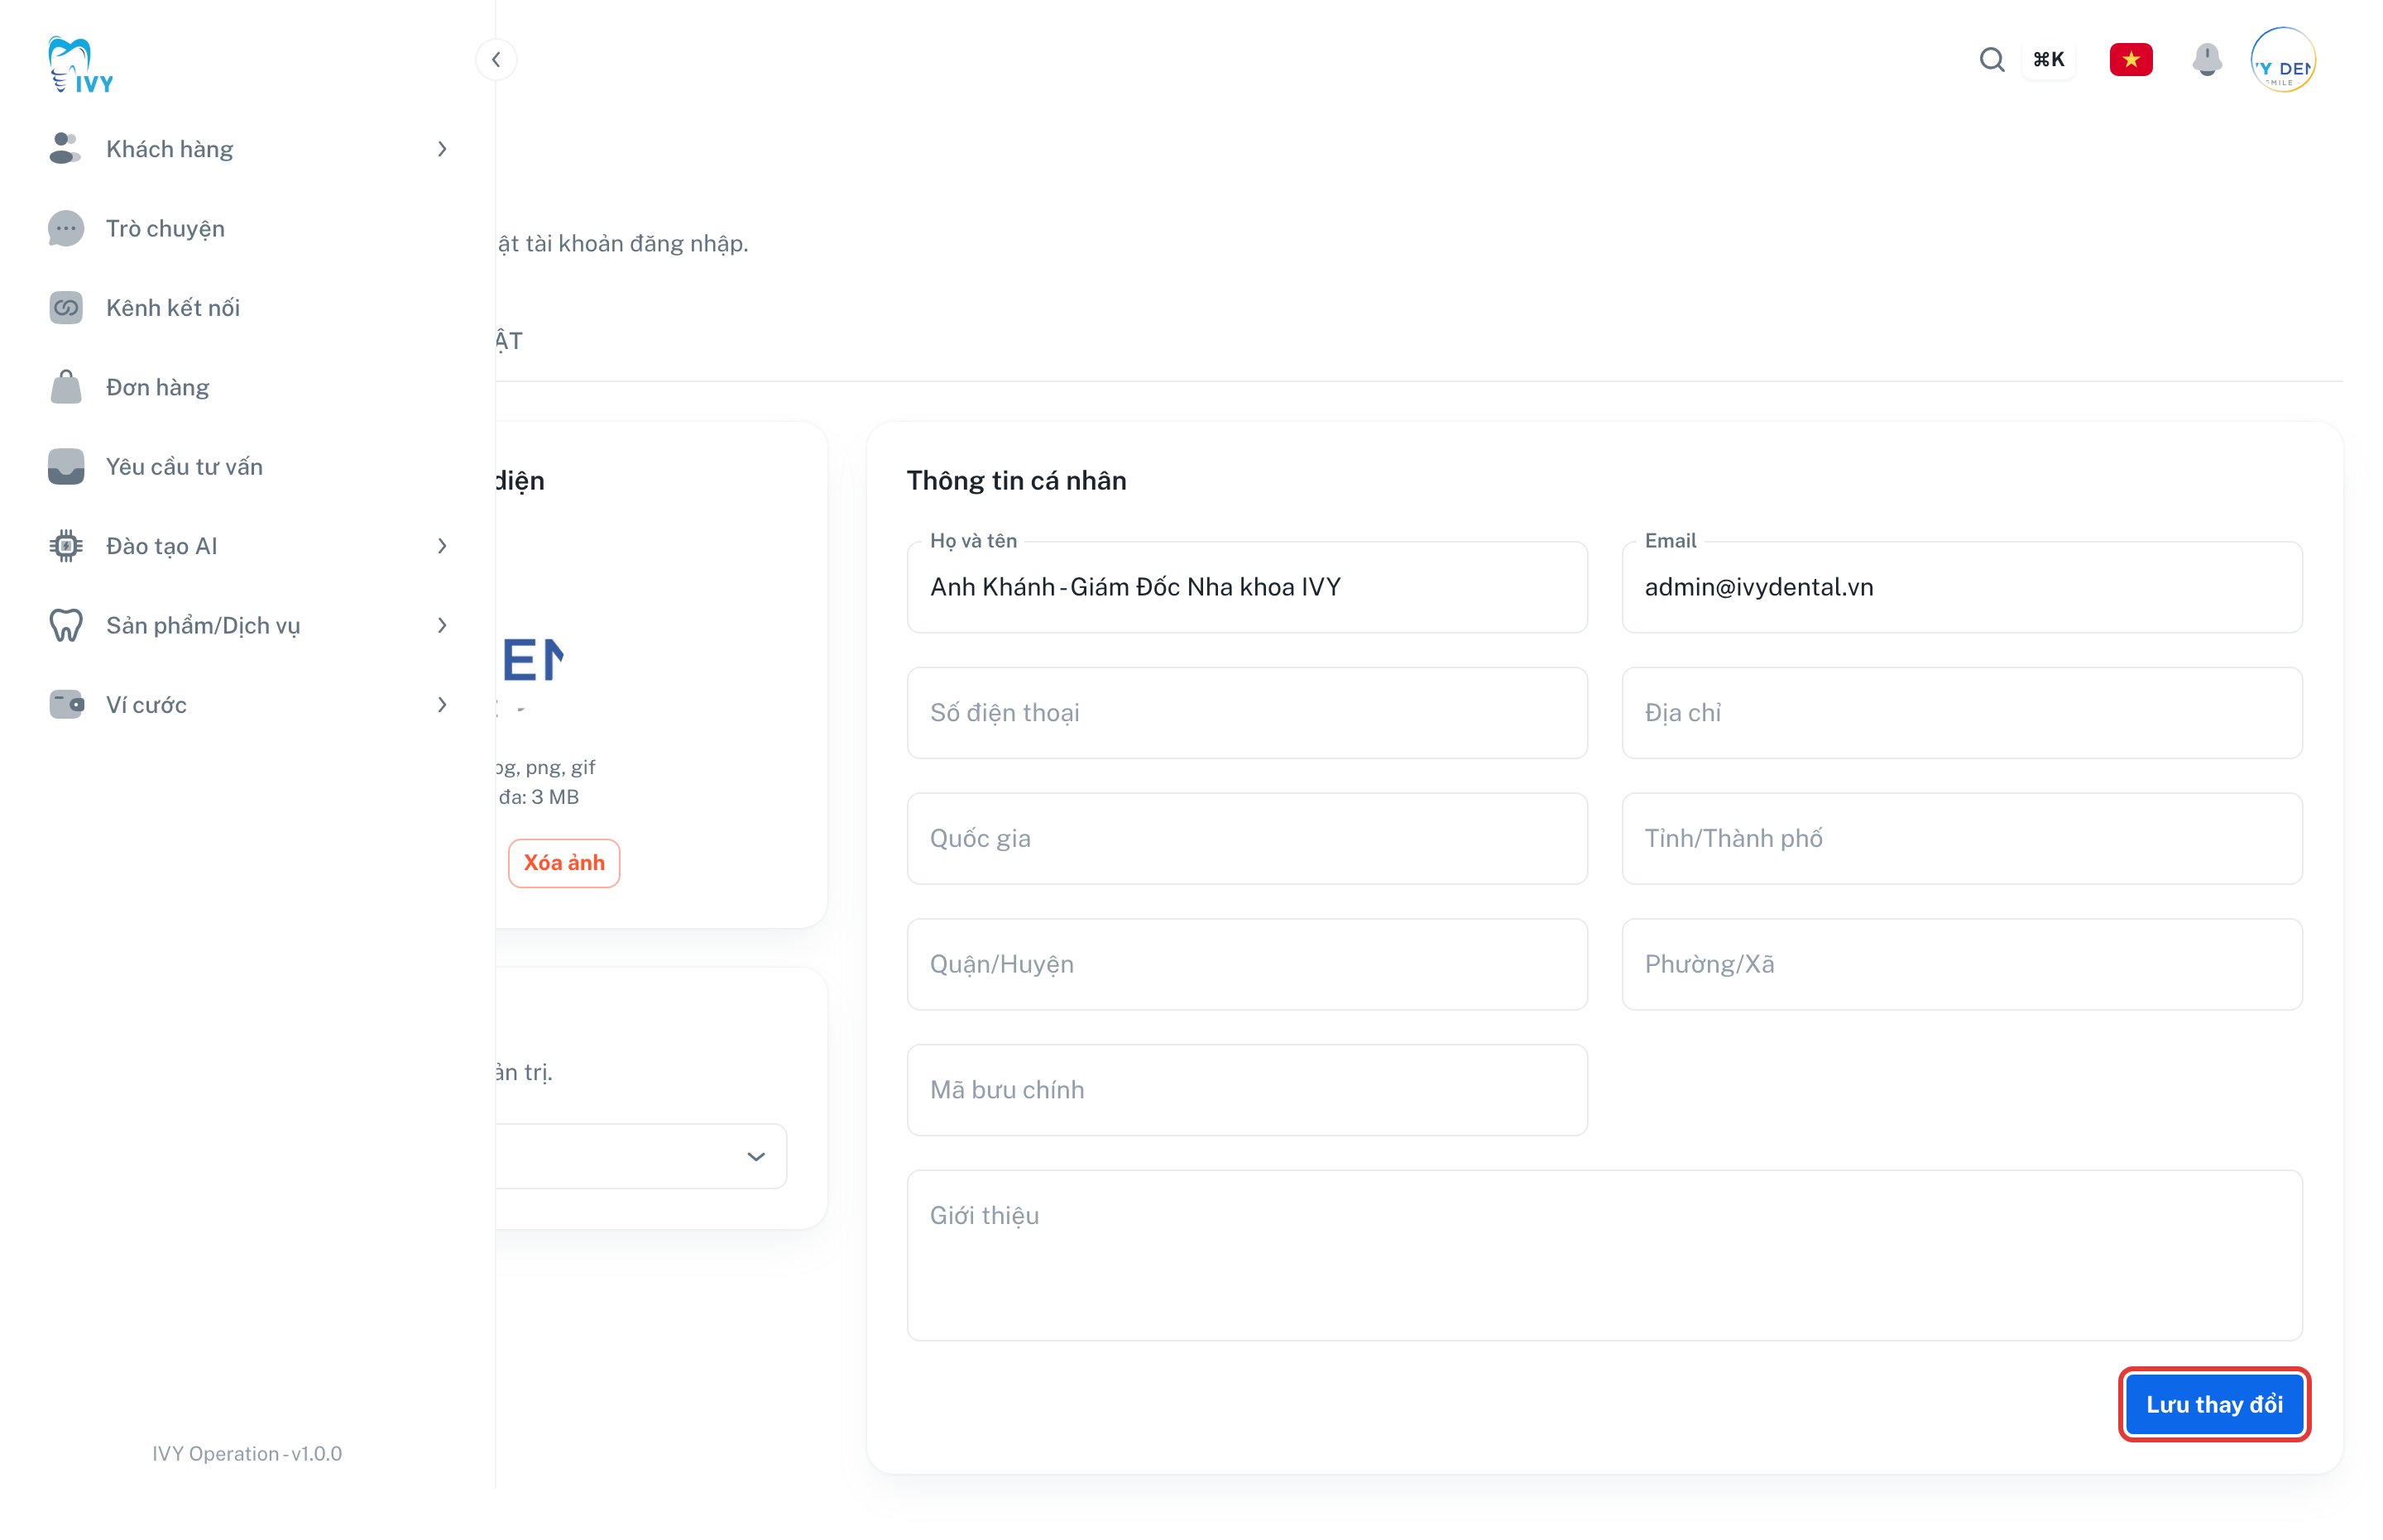Screen dimensions: 2383x1540
Task: Collapse the sidebar with the arrow button
Action: coord(496,60)
